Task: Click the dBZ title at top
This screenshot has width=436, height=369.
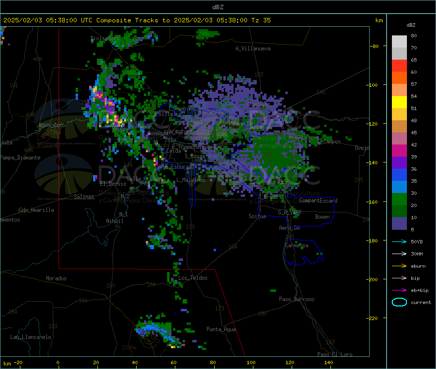Action: (218, 7)
